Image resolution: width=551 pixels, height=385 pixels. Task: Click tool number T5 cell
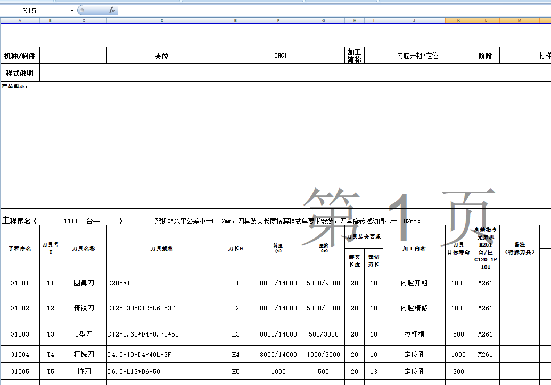click(x=50, y=371)
